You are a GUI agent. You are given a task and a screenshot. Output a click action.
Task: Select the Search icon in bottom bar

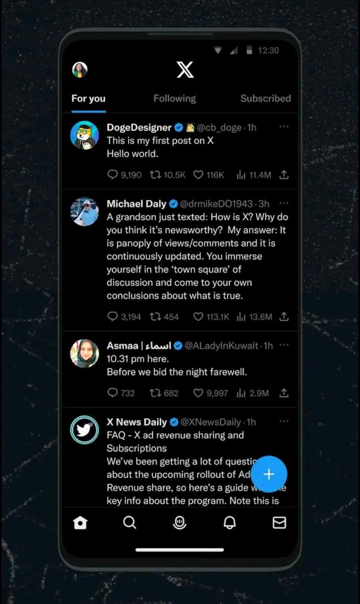pyautogui.click(x=130, y=523)
